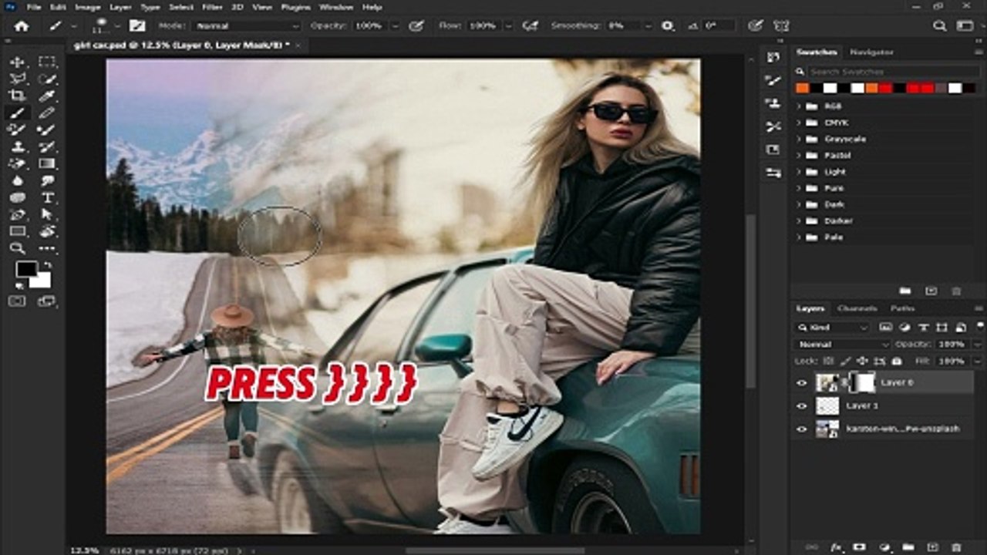The image size is (987, 555).
Task: Select the Zoom tool
Action: point(17,248)
